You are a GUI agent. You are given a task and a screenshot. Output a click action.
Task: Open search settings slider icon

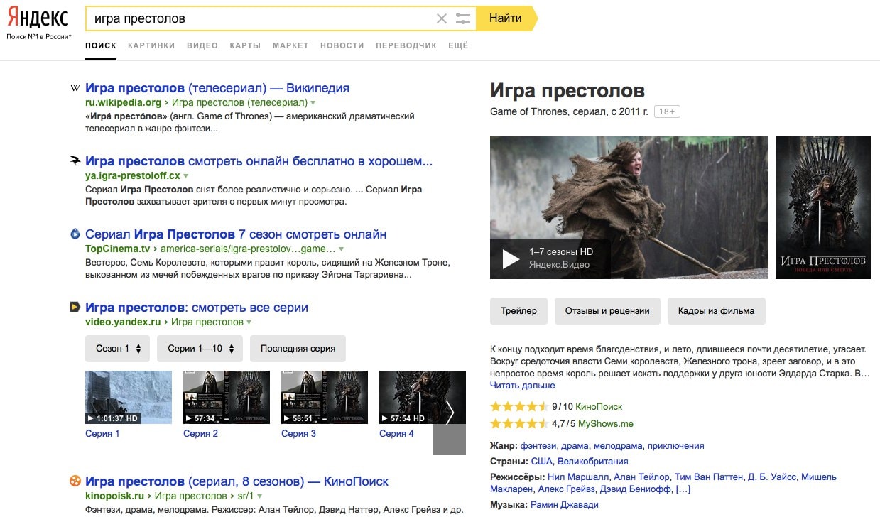[463, 18]
